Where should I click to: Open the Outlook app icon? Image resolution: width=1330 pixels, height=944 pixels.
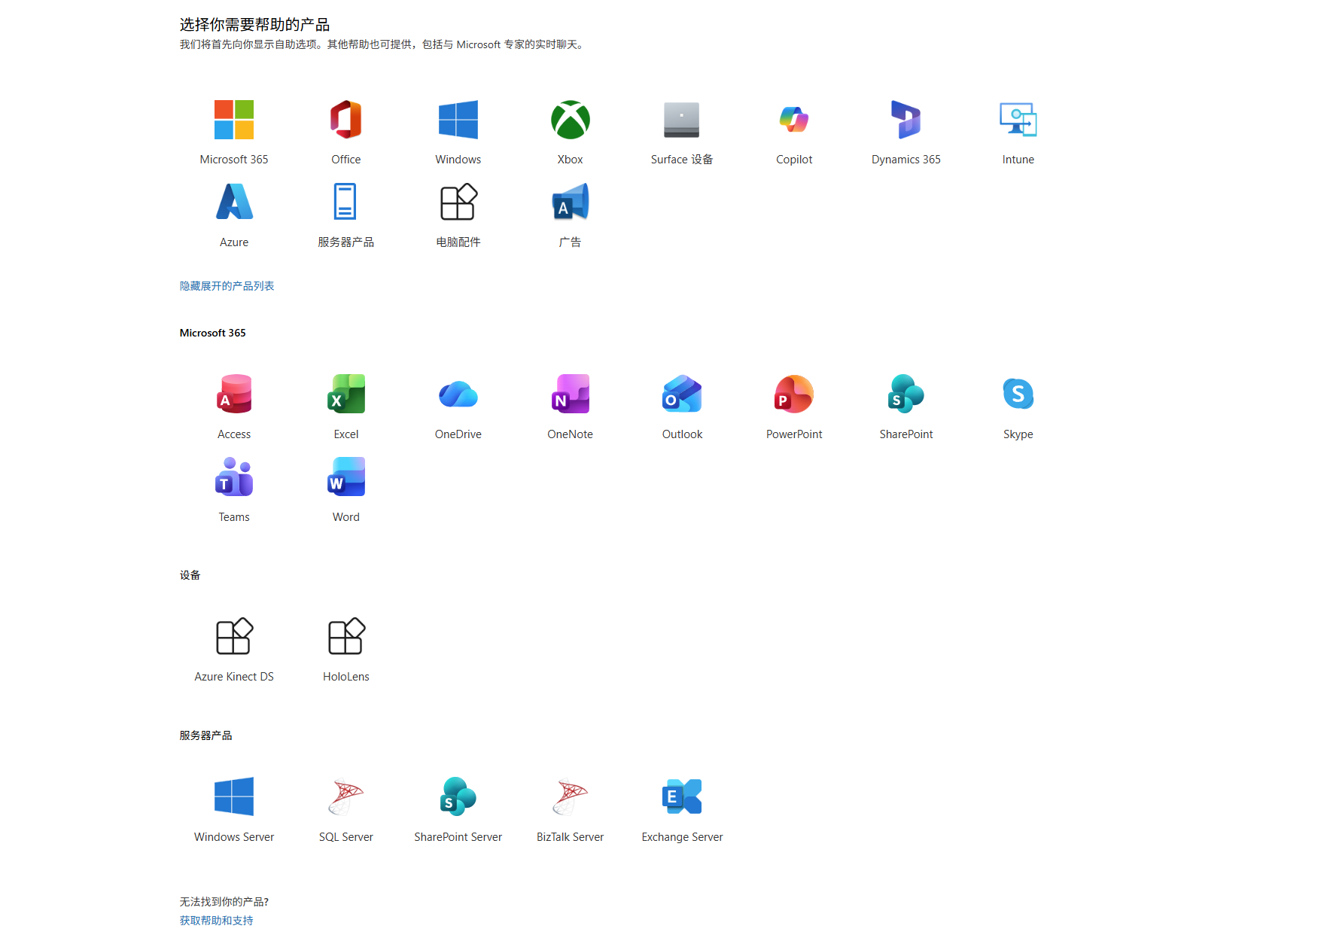point(682,394)
